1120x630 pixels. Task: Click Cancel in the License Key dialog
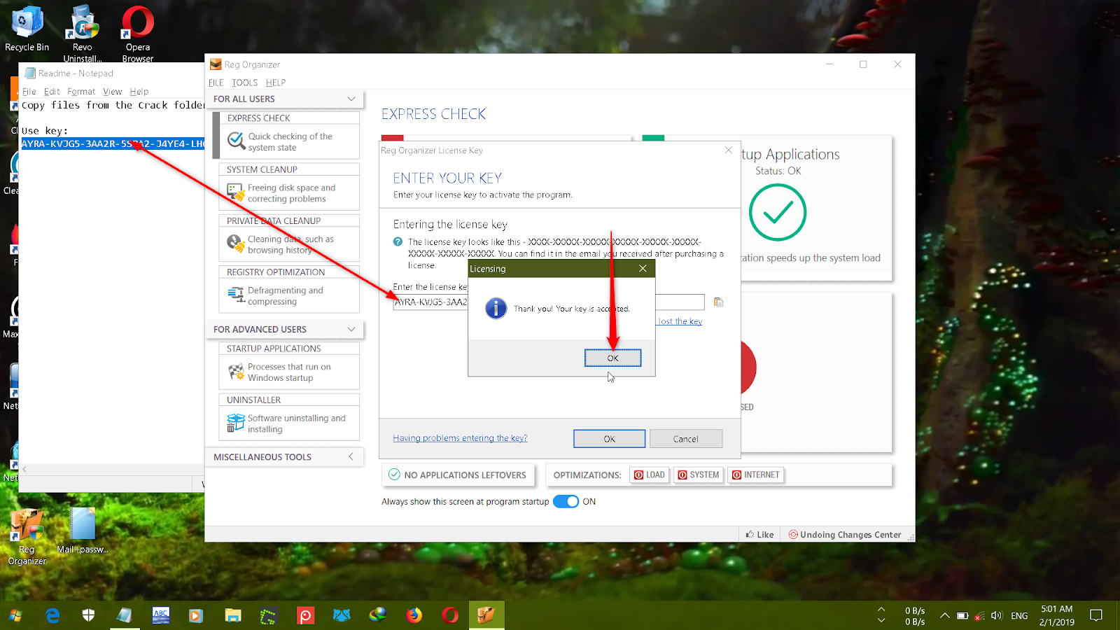point(686,439)
